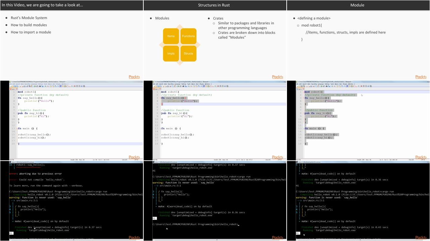Click the 'Impls' orange box
430x241 pixels.
pos(171,54)
